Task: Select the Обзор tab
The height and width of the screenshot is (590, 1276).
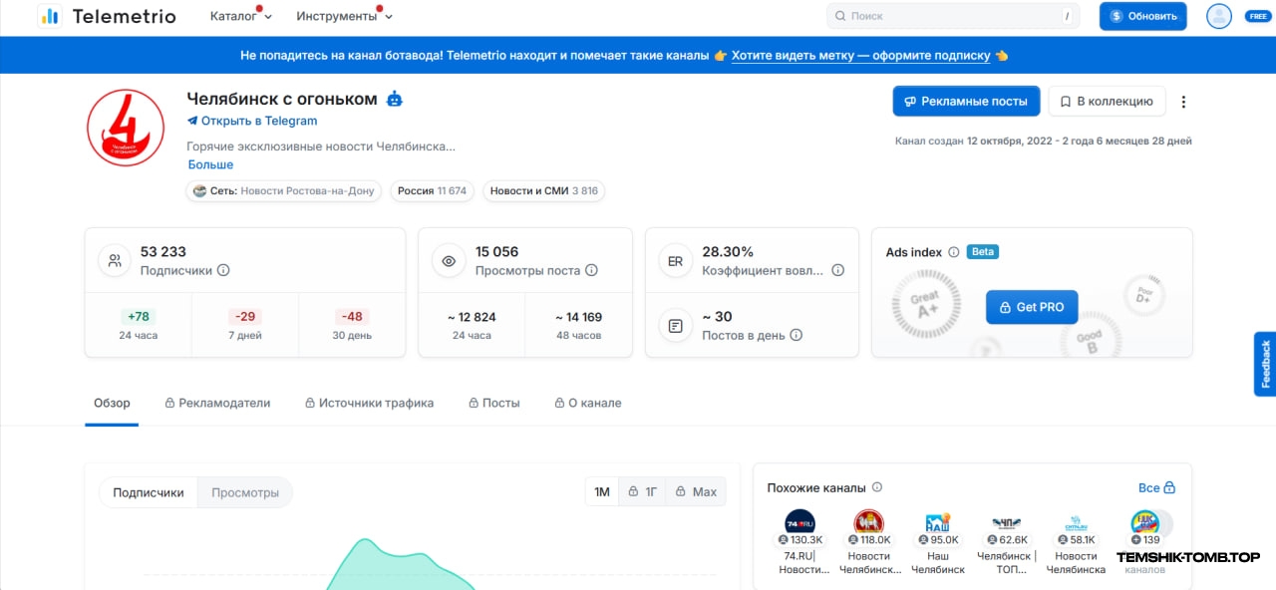Action: (112, 403)
